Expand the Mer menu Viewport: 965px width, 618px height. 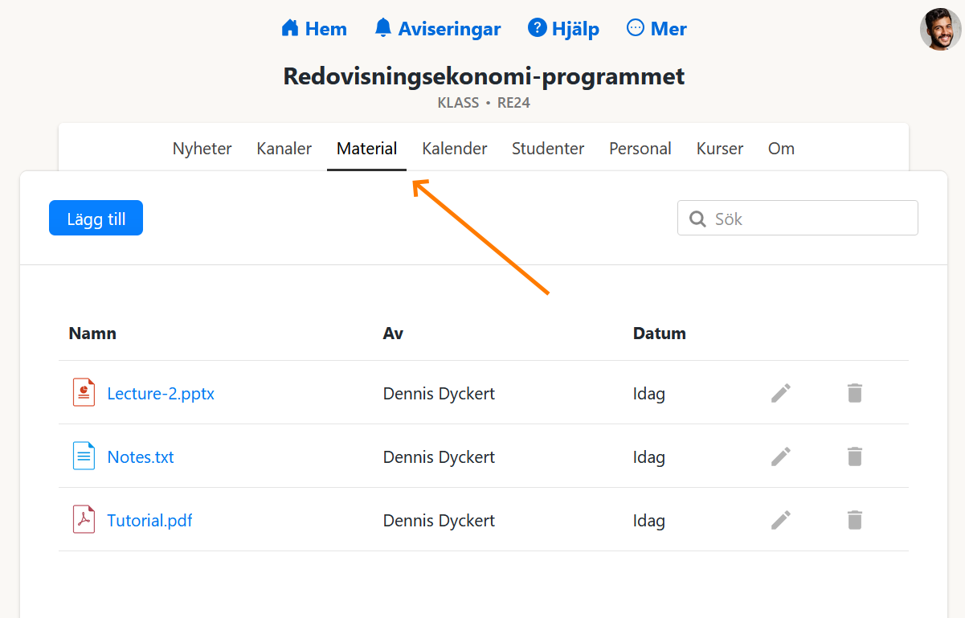coord(656,29)
